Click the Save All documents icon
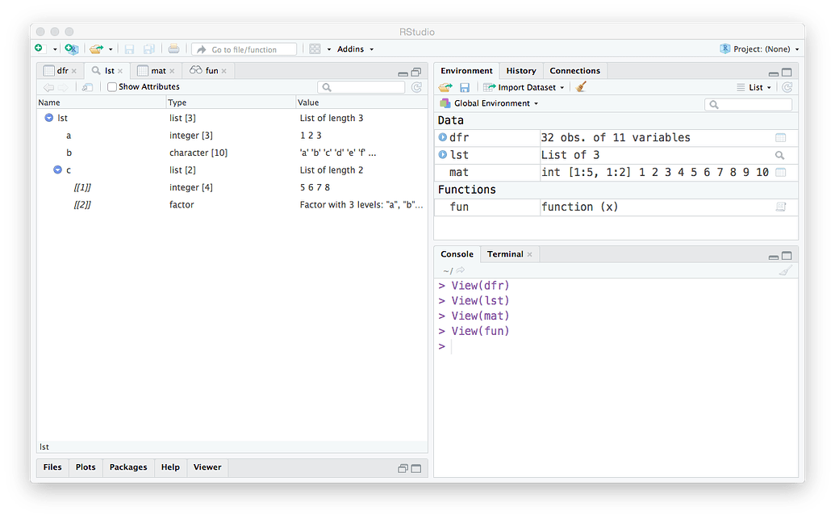Screen dimensions: 835x519 click(149, 49)
